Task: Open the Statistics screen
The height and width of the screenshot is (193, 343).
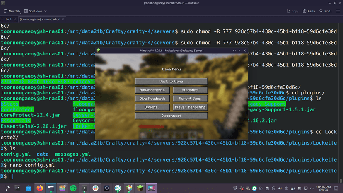Action: [190, 90]
